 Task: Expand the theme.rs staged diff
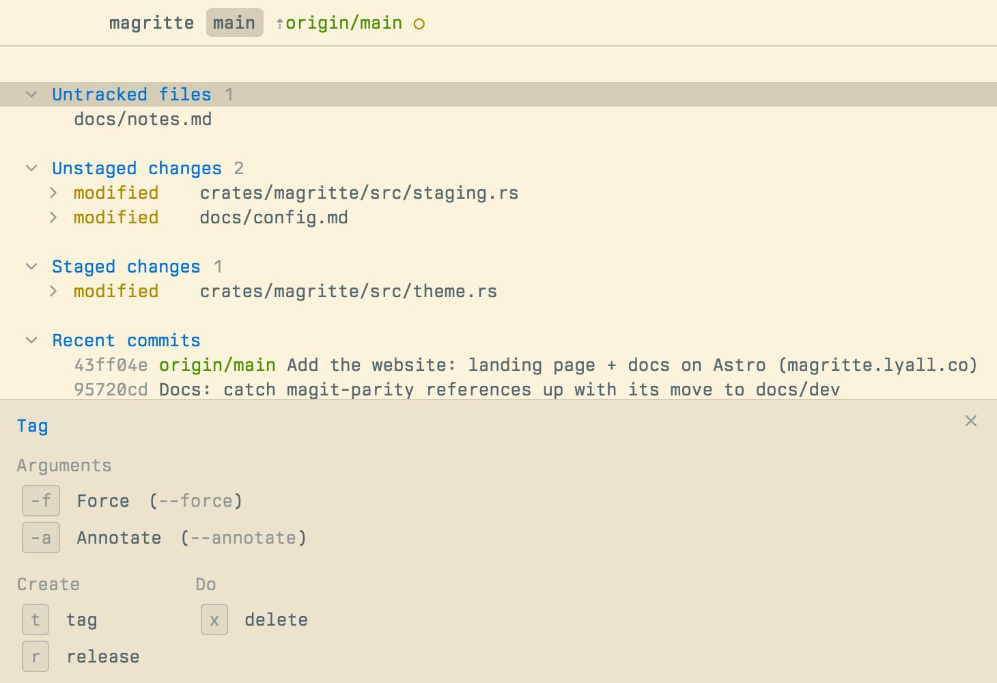(53, 291)
